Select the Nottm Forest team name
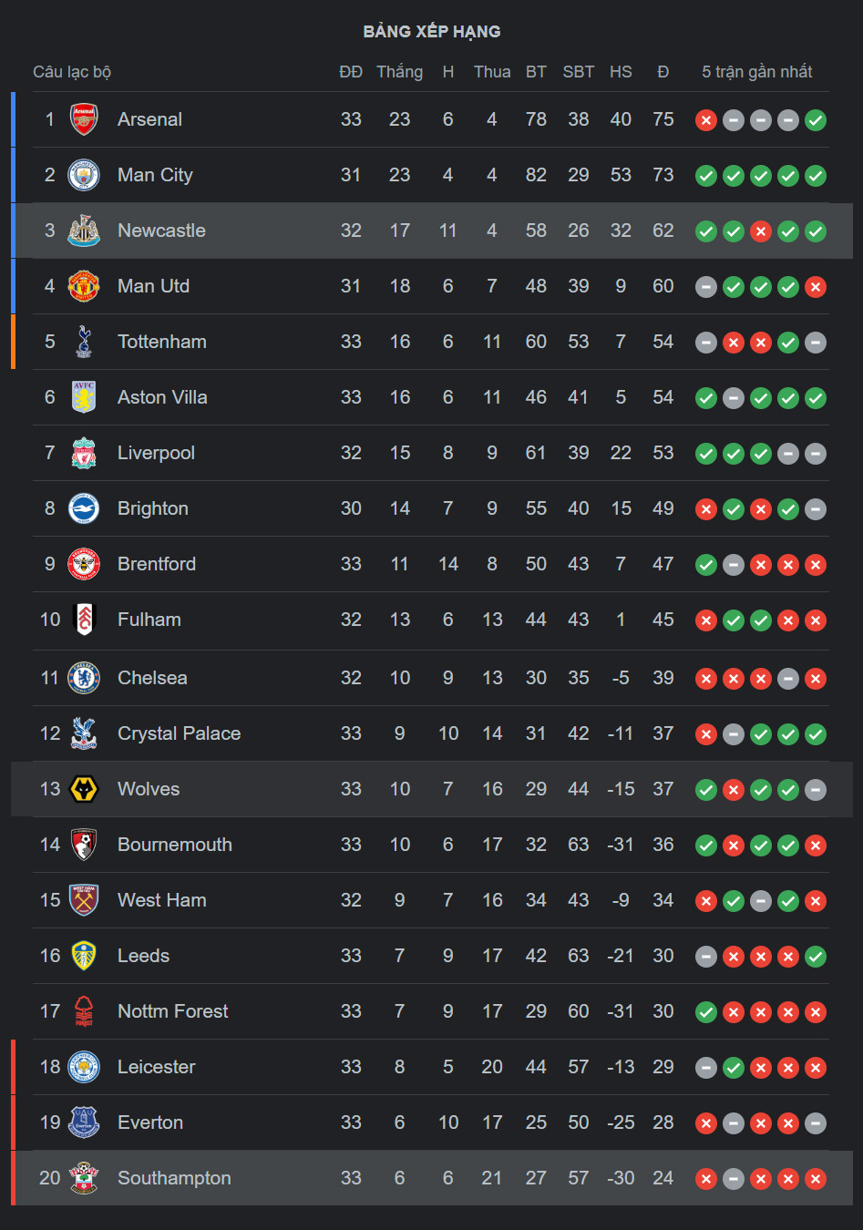Viewport: 863px width, 1230px height. coord(173,1011)
